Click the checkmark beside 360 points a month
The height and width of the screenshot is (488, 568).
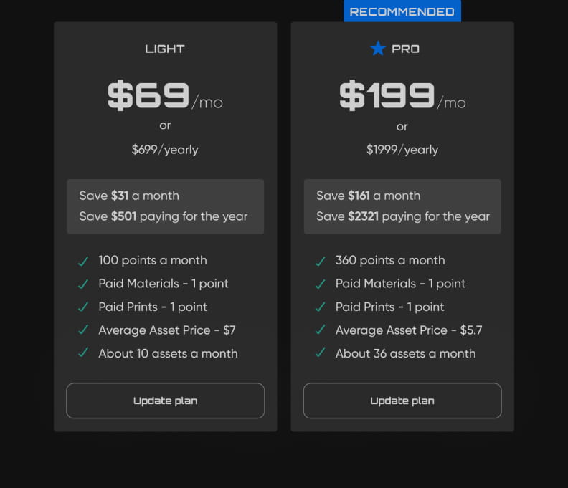pyautogui.click(x=320, y=261)
